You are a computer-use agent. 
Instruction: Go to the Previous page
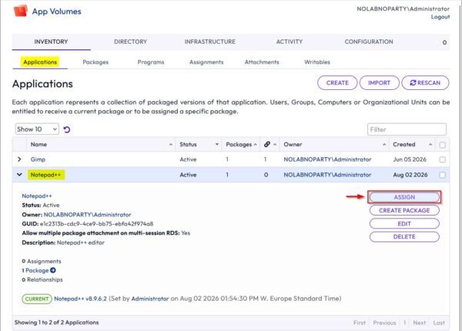click(384, 323)
